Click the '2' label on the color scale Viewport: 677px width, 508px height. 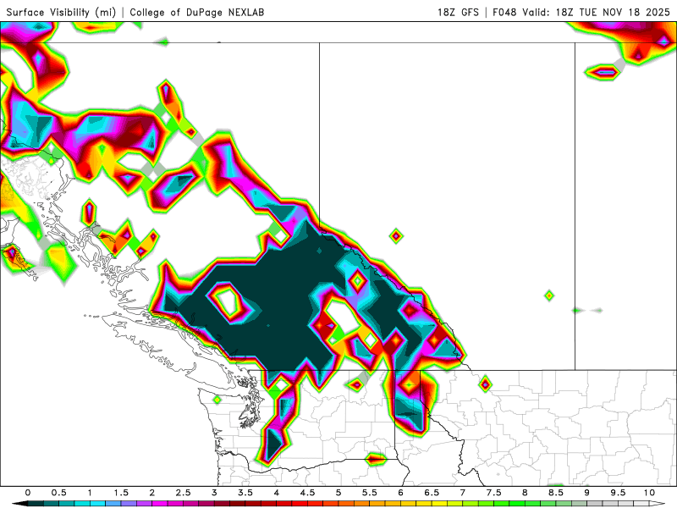[152, 493]
